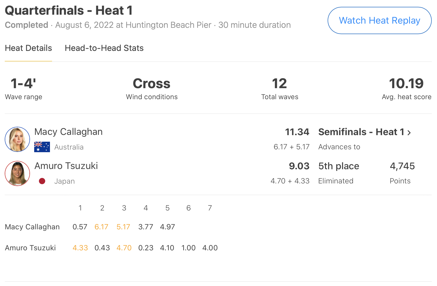
Task: Select Amuro Tsuzuki's 4.70 wave score
Action: [124, 248]
